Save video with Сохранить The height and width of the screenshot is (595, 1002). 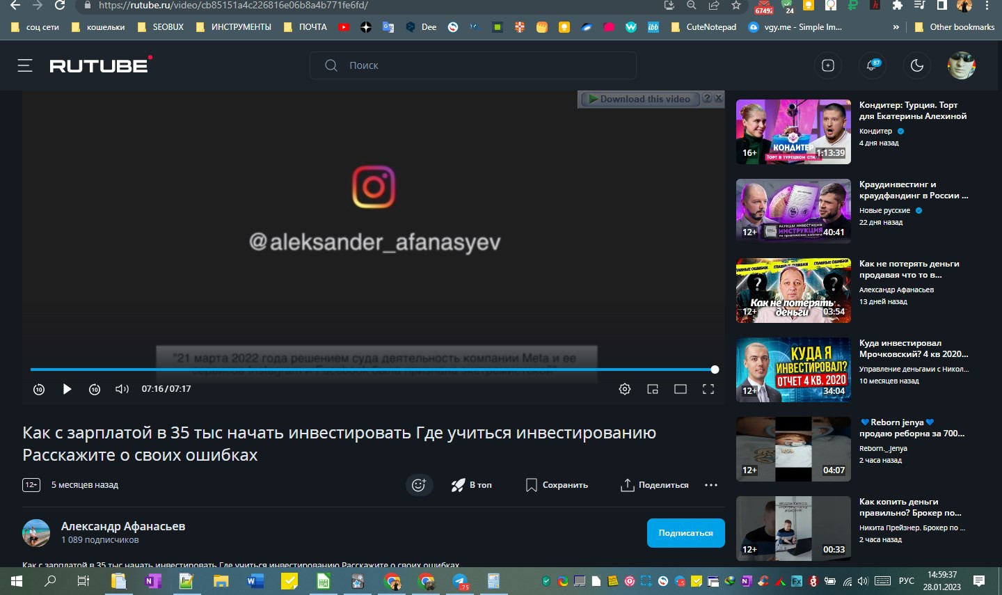pyautogui.click(x=557, y=485)
